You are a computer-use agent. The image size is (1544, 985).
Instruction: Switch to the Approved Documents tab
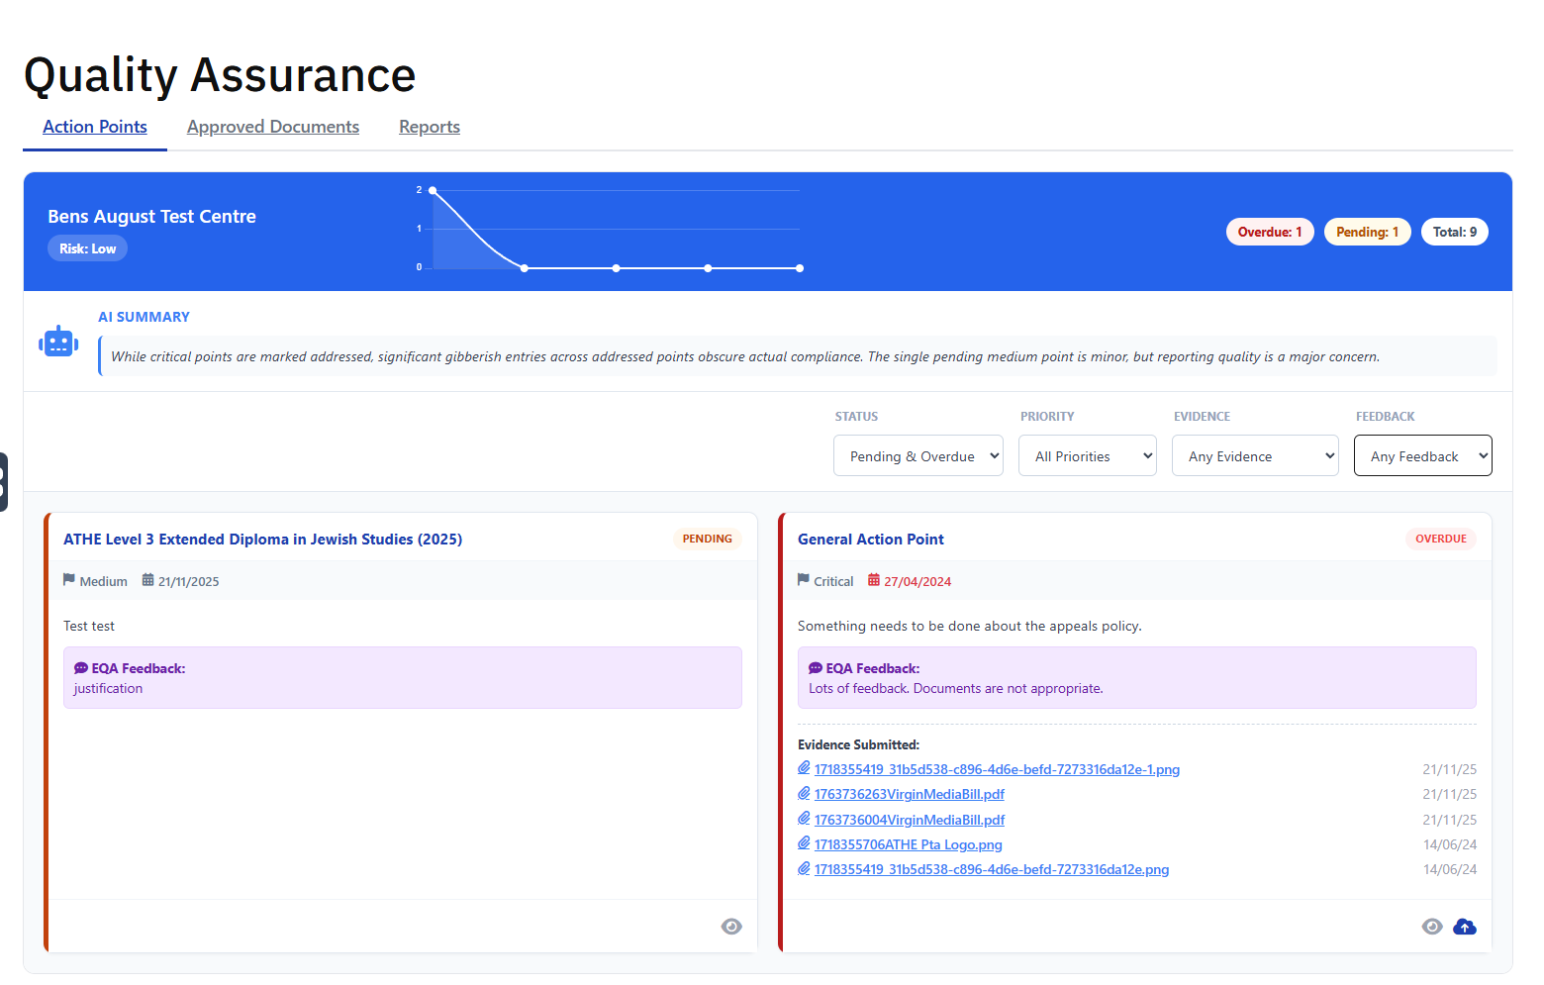(x=272, y=127)
